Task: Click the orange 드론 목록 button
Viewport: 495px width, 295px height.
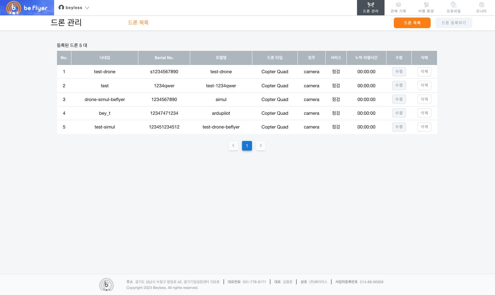Action: click(x=412, y=23)
